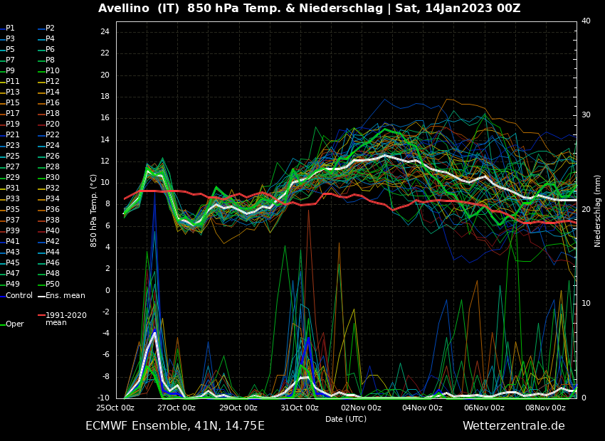This screenshot has width=605, height=441.
Task: Click the P1 legend entry
Action: point(10,28)
